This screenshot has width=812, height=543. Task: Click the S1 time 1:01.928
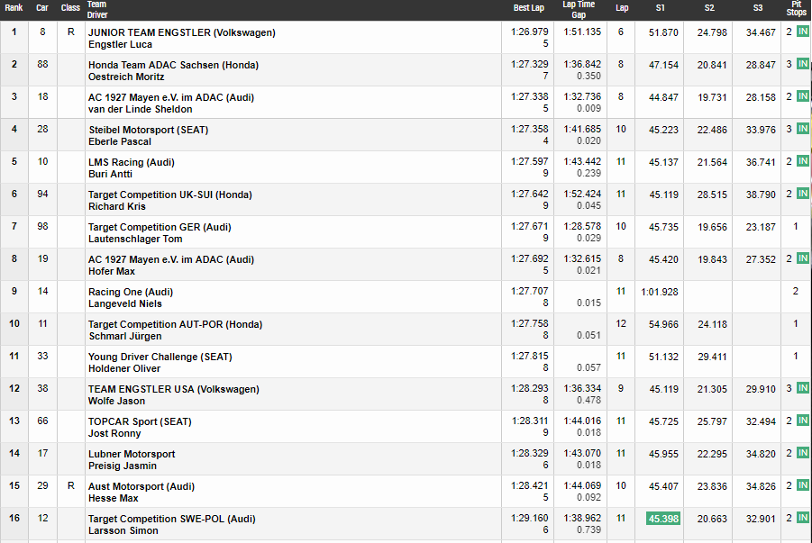click(x=659, y=292)
